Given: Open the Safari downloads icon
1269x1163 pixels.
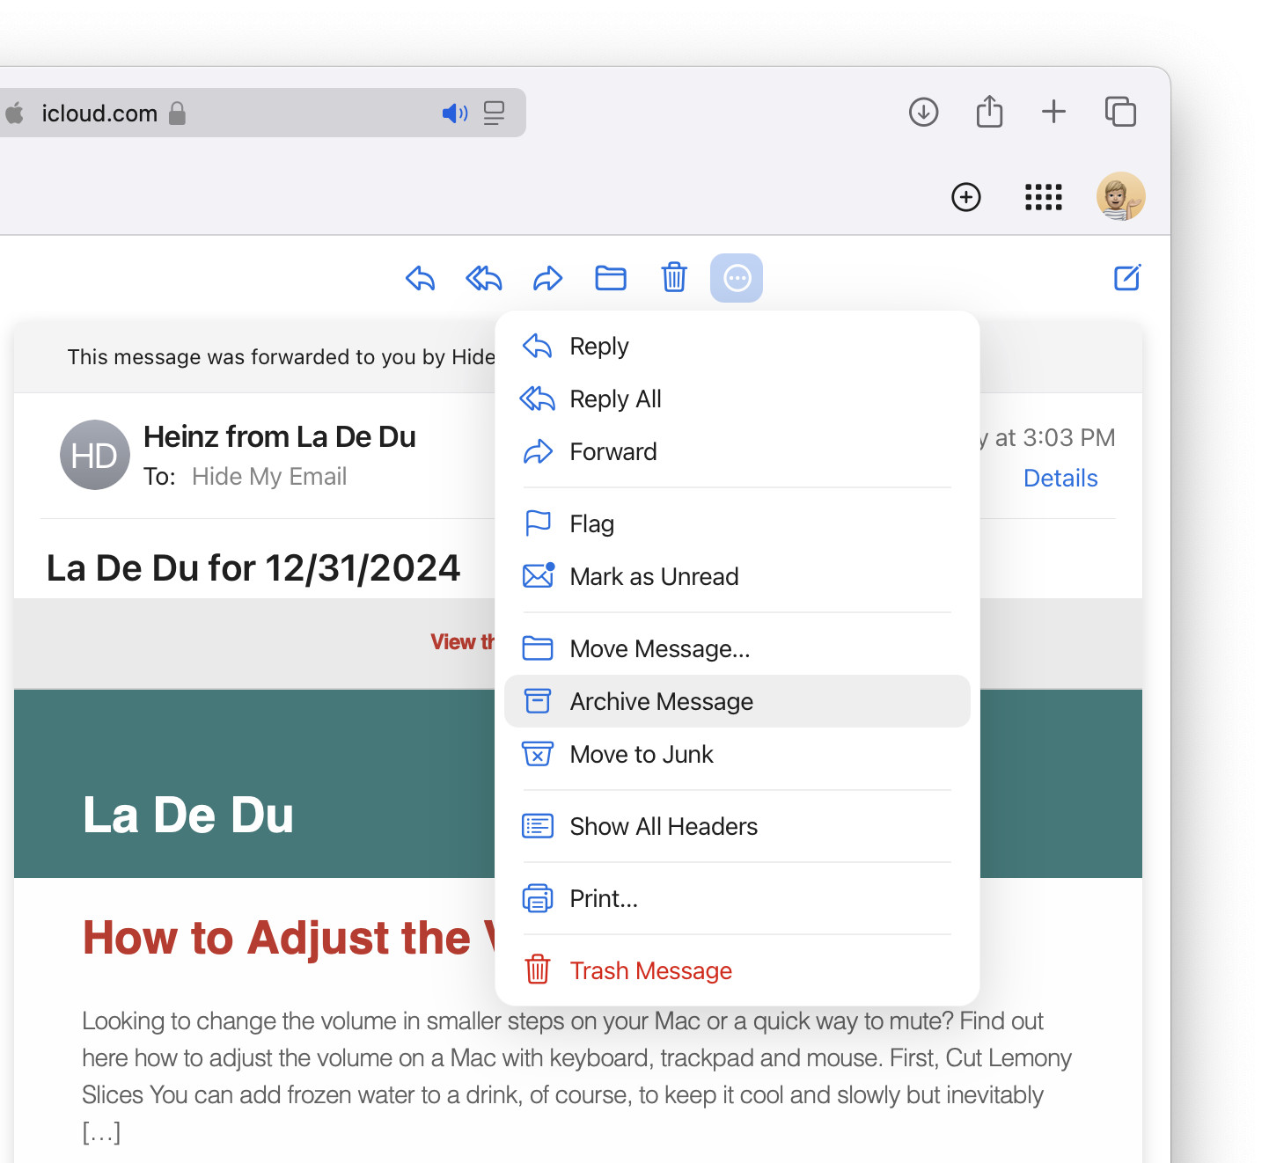Looking at the screenshot, I should tap(923, 112).
